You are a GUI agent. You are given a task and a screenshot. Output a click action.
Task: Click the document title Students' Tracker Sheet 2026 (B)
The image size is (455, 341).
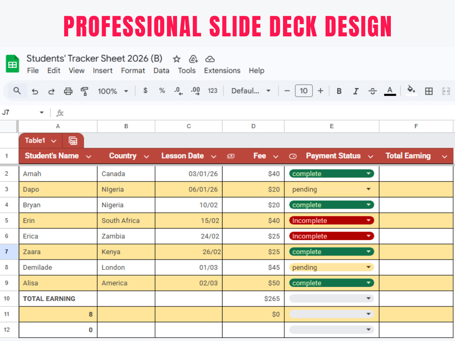click(94, 59)
